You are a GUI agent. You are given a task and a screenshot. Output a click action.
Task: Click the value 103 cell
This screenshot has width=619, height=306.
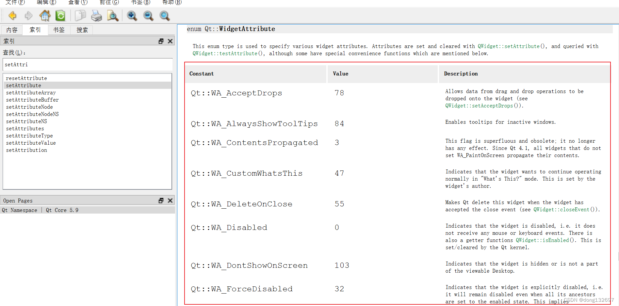342,266
